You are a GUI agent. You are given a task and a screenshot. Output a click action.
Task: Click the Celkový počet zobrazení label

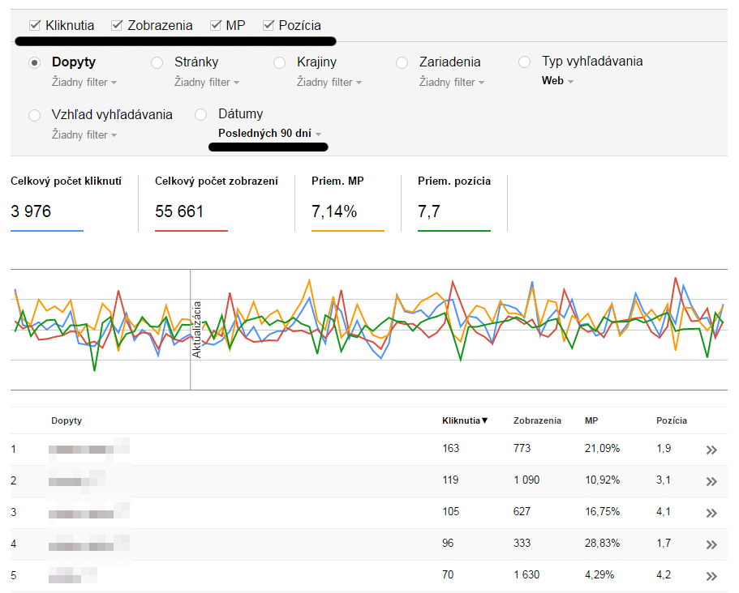[x=217, y=181]
